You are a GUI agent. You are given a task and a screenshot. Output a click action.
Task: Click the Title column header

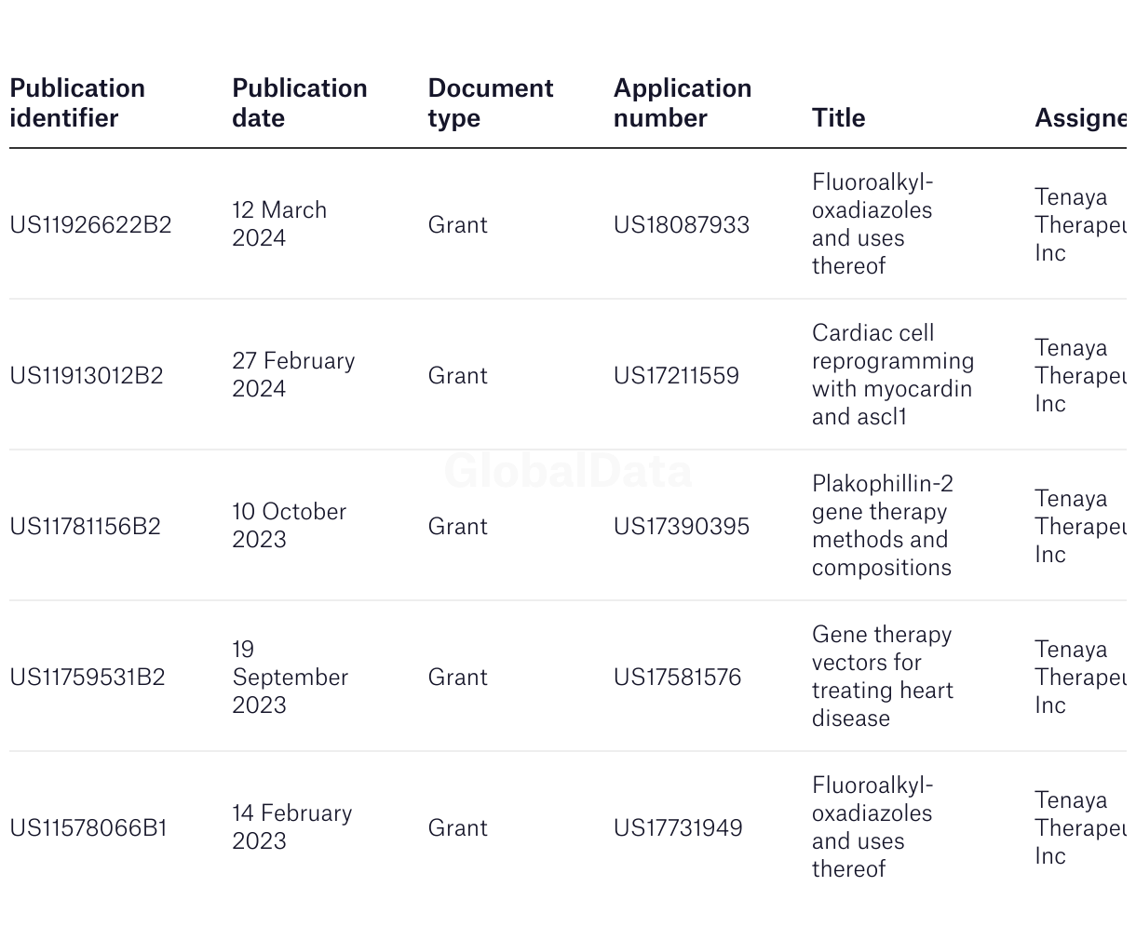click(838, 117)
